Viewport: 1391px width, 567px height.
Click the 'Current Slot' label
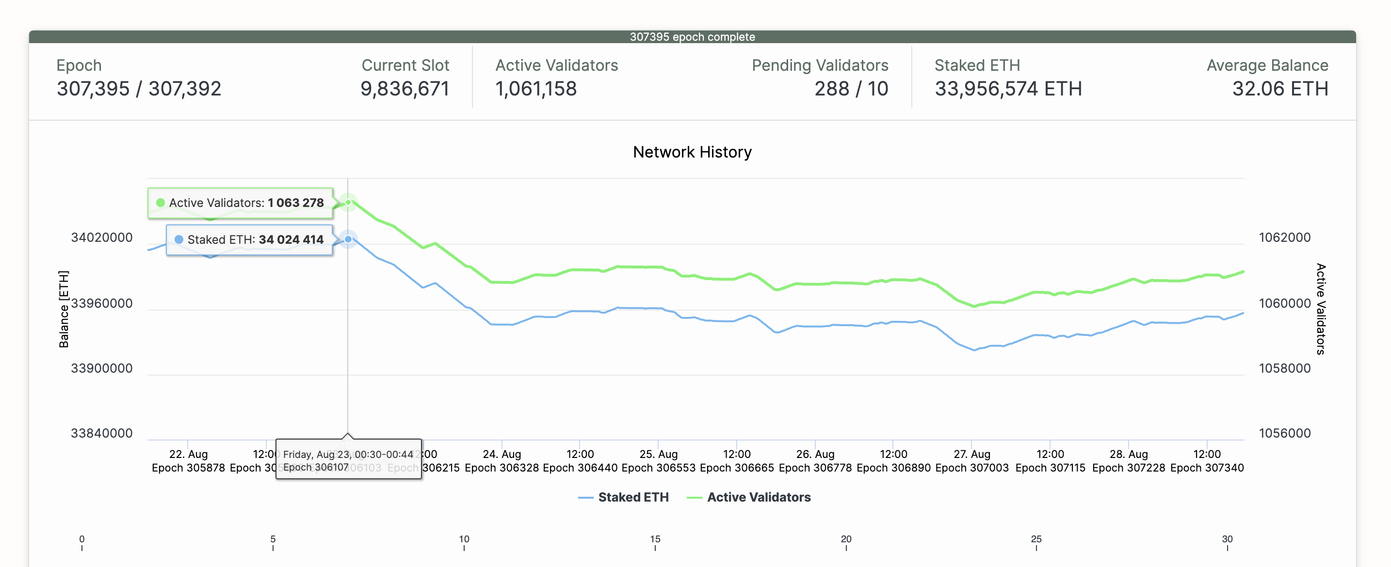coord(405,65)
